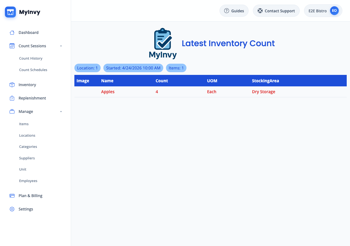Click the MyInvy logo icon in sidebar
The width and height of the screenshot is (350, 246).
[10, 12]
